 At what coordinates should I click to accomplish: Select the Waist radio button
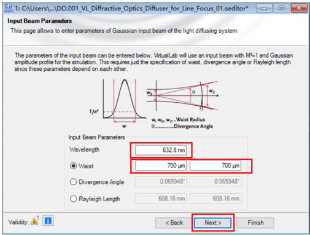[x=73, y=165]
